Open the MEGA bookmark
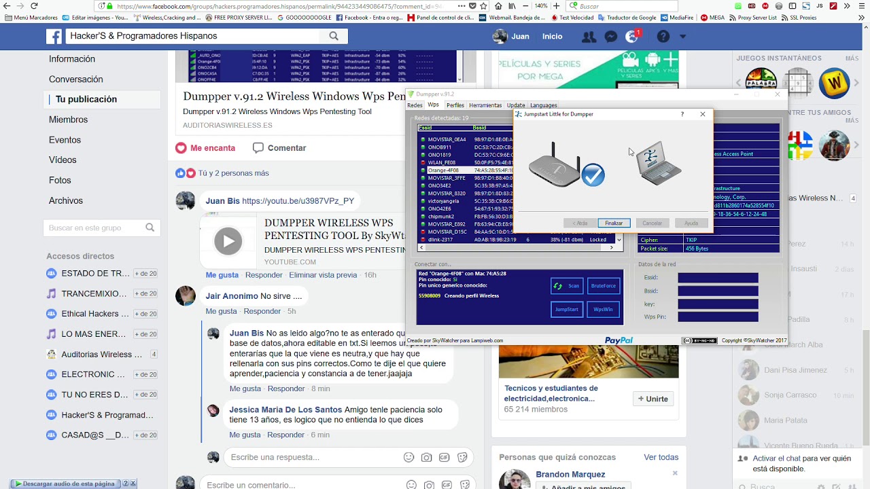Image resolution: width=870 pixels, height=489 pixels. click(712, 18)
